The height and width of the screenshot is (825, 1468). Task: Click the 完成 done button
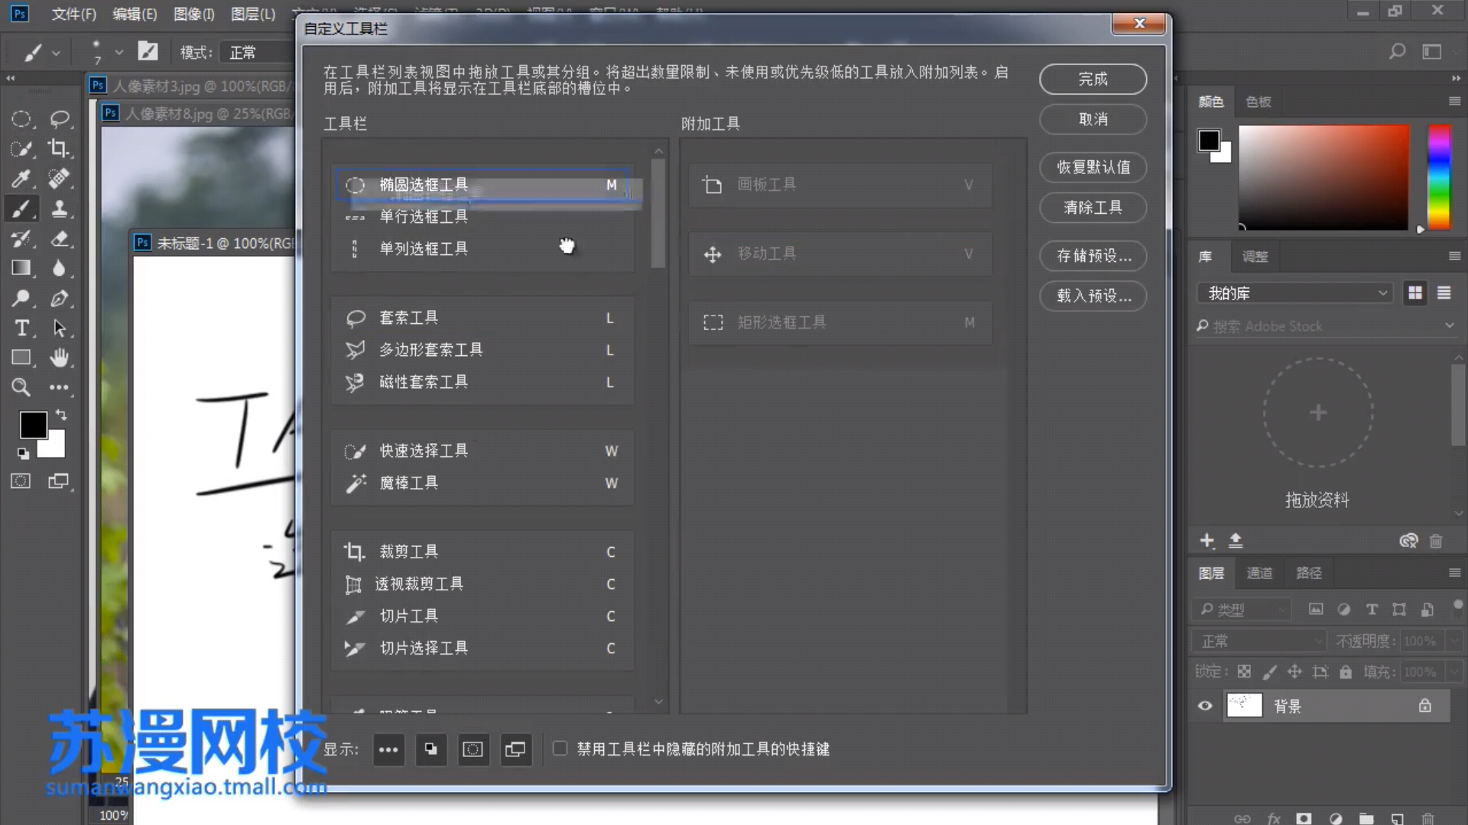(1092, 79)
